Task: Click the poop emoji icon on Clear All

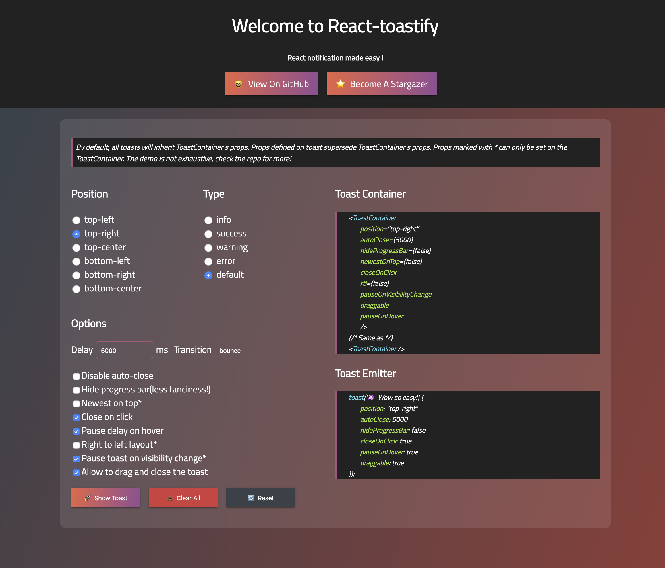Action: [x=169, y=498]
